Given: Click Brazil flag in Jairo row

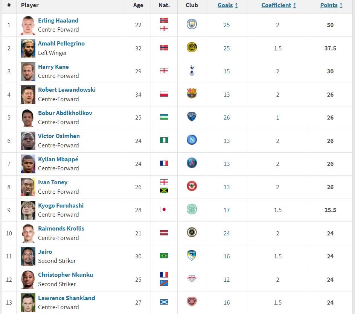Looking at the screenshot, I should click(x=164, y=256).
